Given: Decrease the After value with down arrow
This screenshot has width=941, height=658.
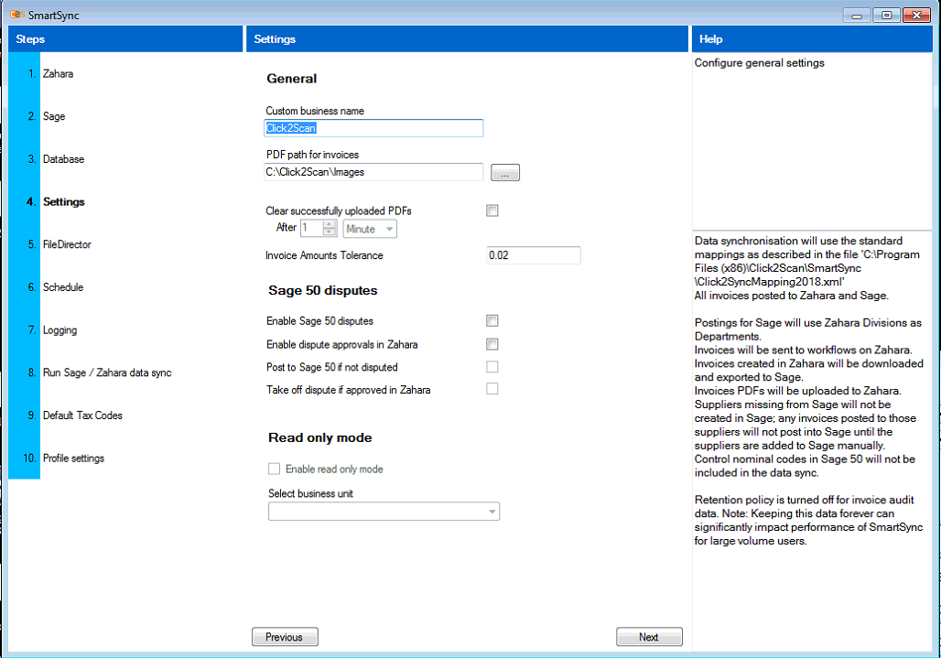Looking at the screenshot, I should 330,232.
